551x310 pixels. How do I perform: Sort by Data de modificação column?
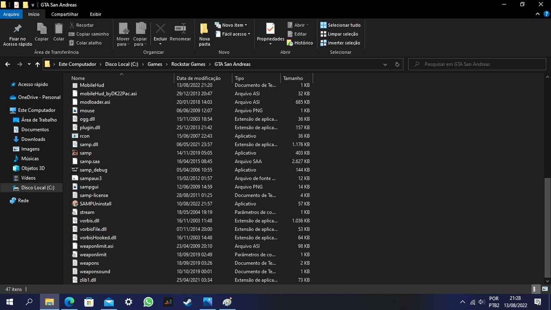[x=203, y=78]
